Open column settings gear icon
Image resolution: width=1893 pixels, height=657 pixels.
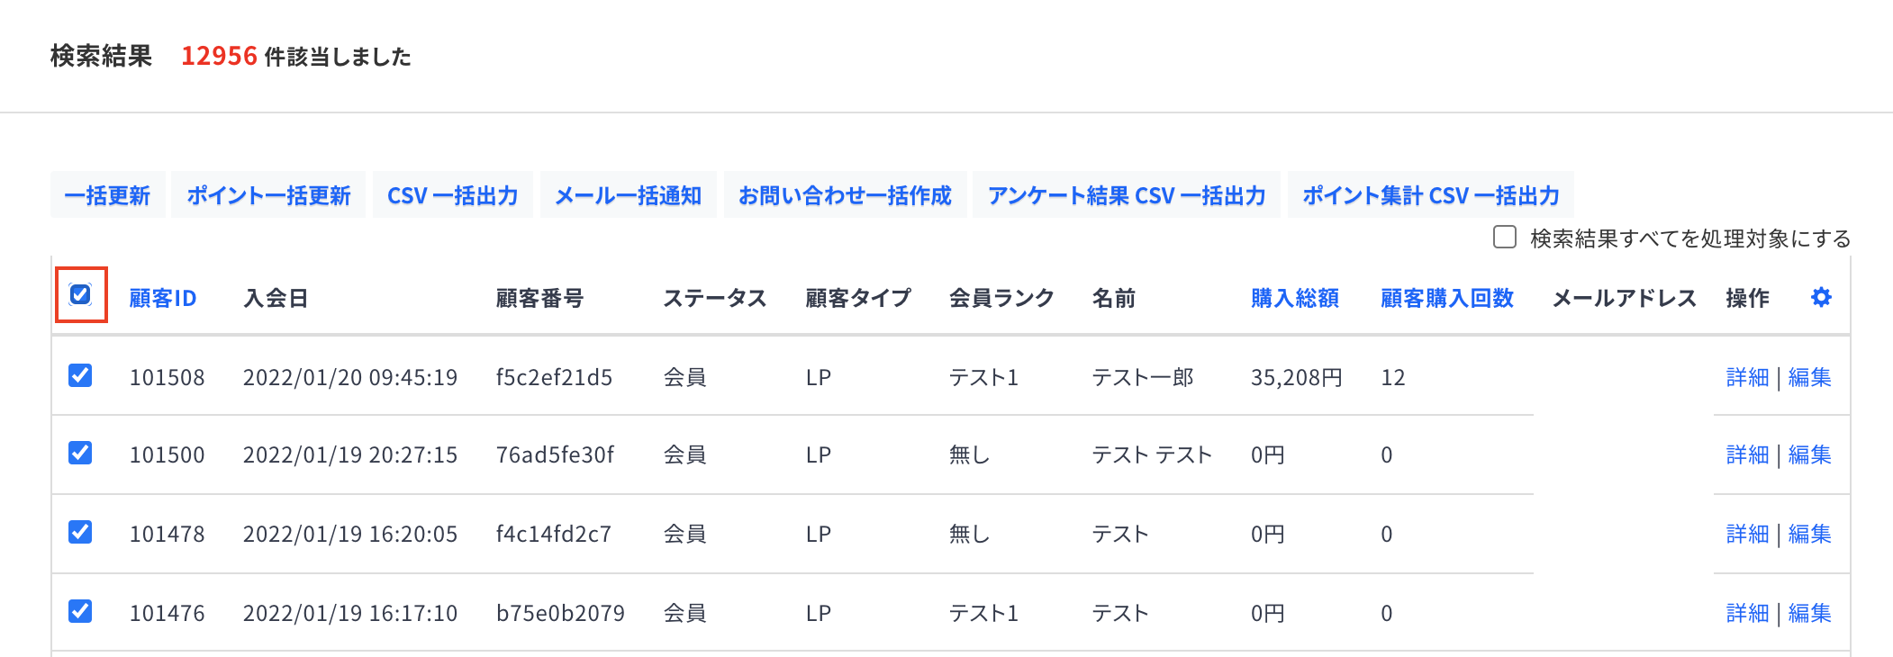tap(1821, 298)
